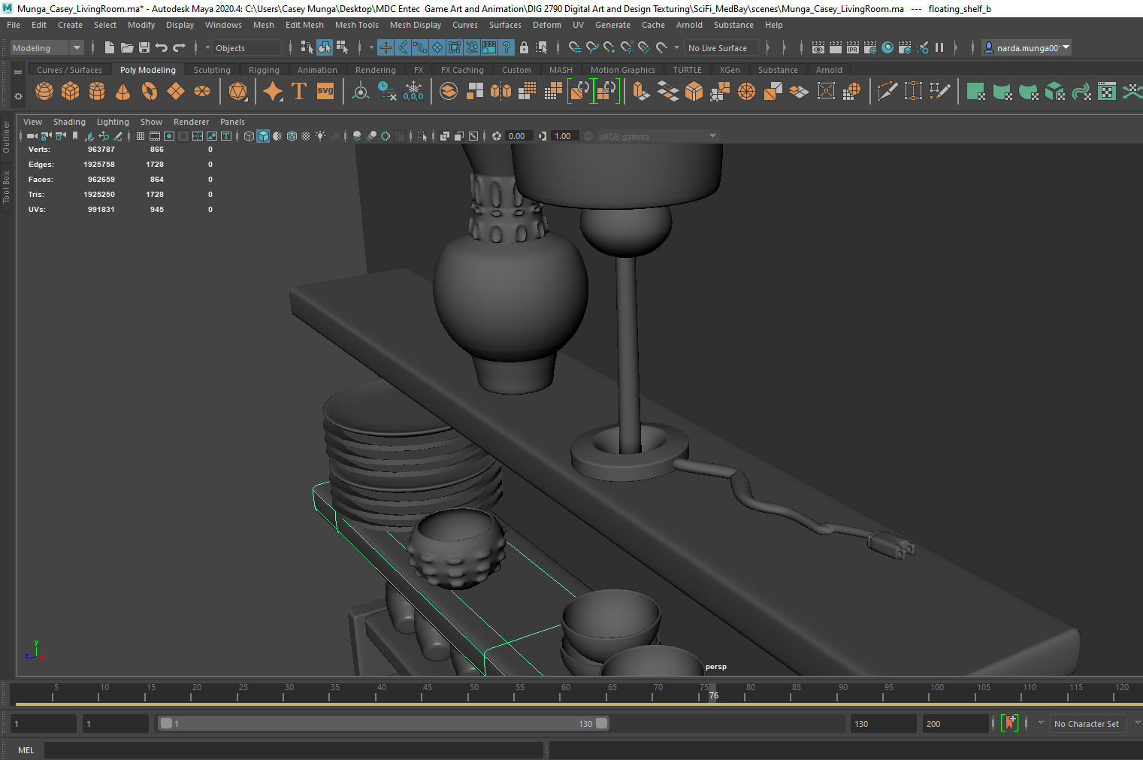Create a polygon sphere from the Poly Modeling shelf

[44, 91]
